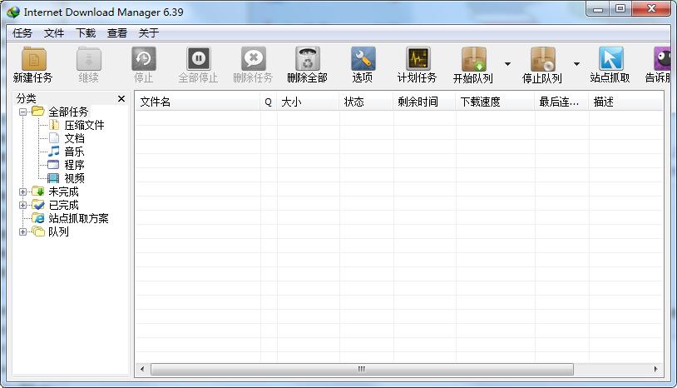Sort by the 文件名 column header
Screen dimensions: 677x388
pyautogui.click(x=198, y=102)
